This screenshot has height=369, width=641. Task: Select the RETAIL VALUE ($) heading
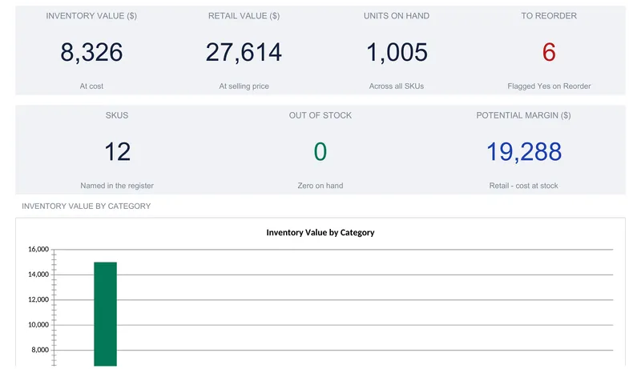coord(244,16)
